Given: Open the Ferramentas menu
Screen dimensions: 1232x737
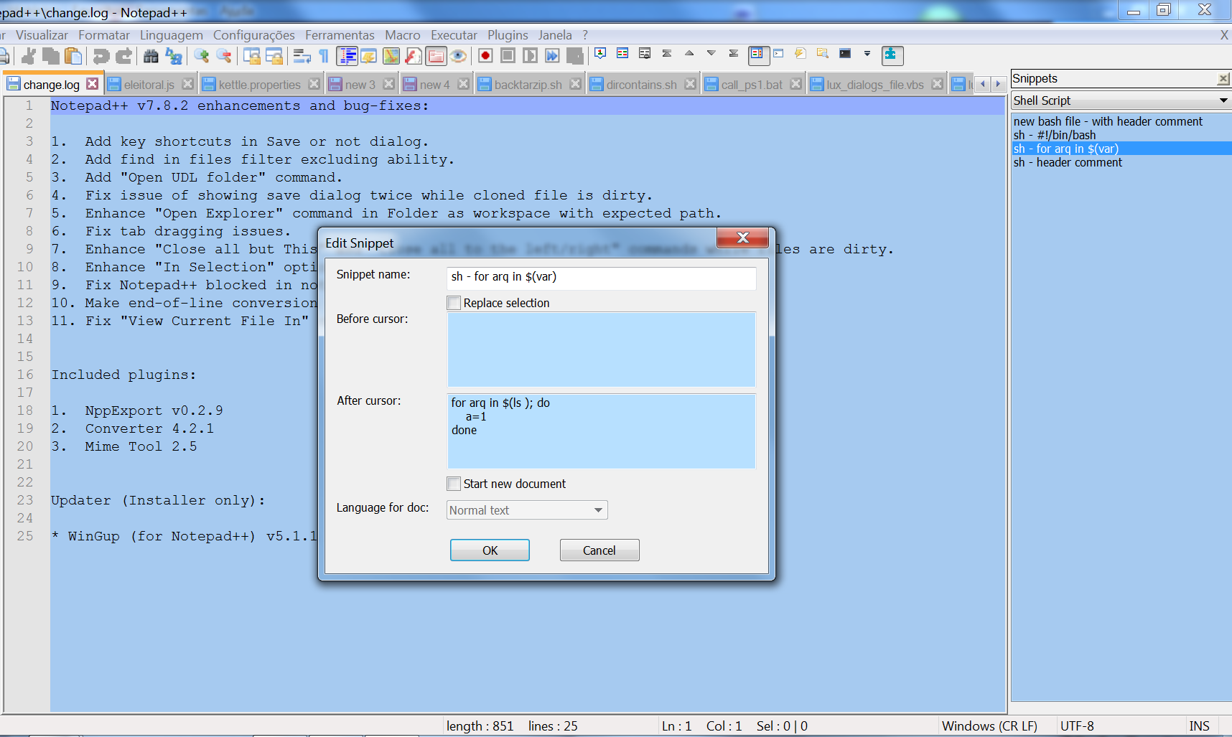Looking at the screenshot, I should (340, 35).
